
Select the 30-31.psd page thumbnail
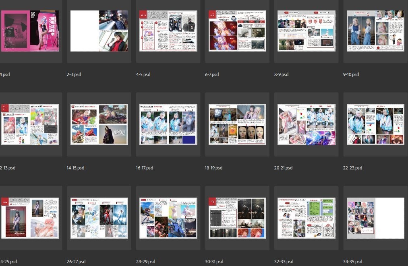pyautogui.click(x=237, y=218)
